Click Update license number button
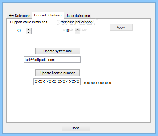The image size is (158, 136). tap(58, 73)
